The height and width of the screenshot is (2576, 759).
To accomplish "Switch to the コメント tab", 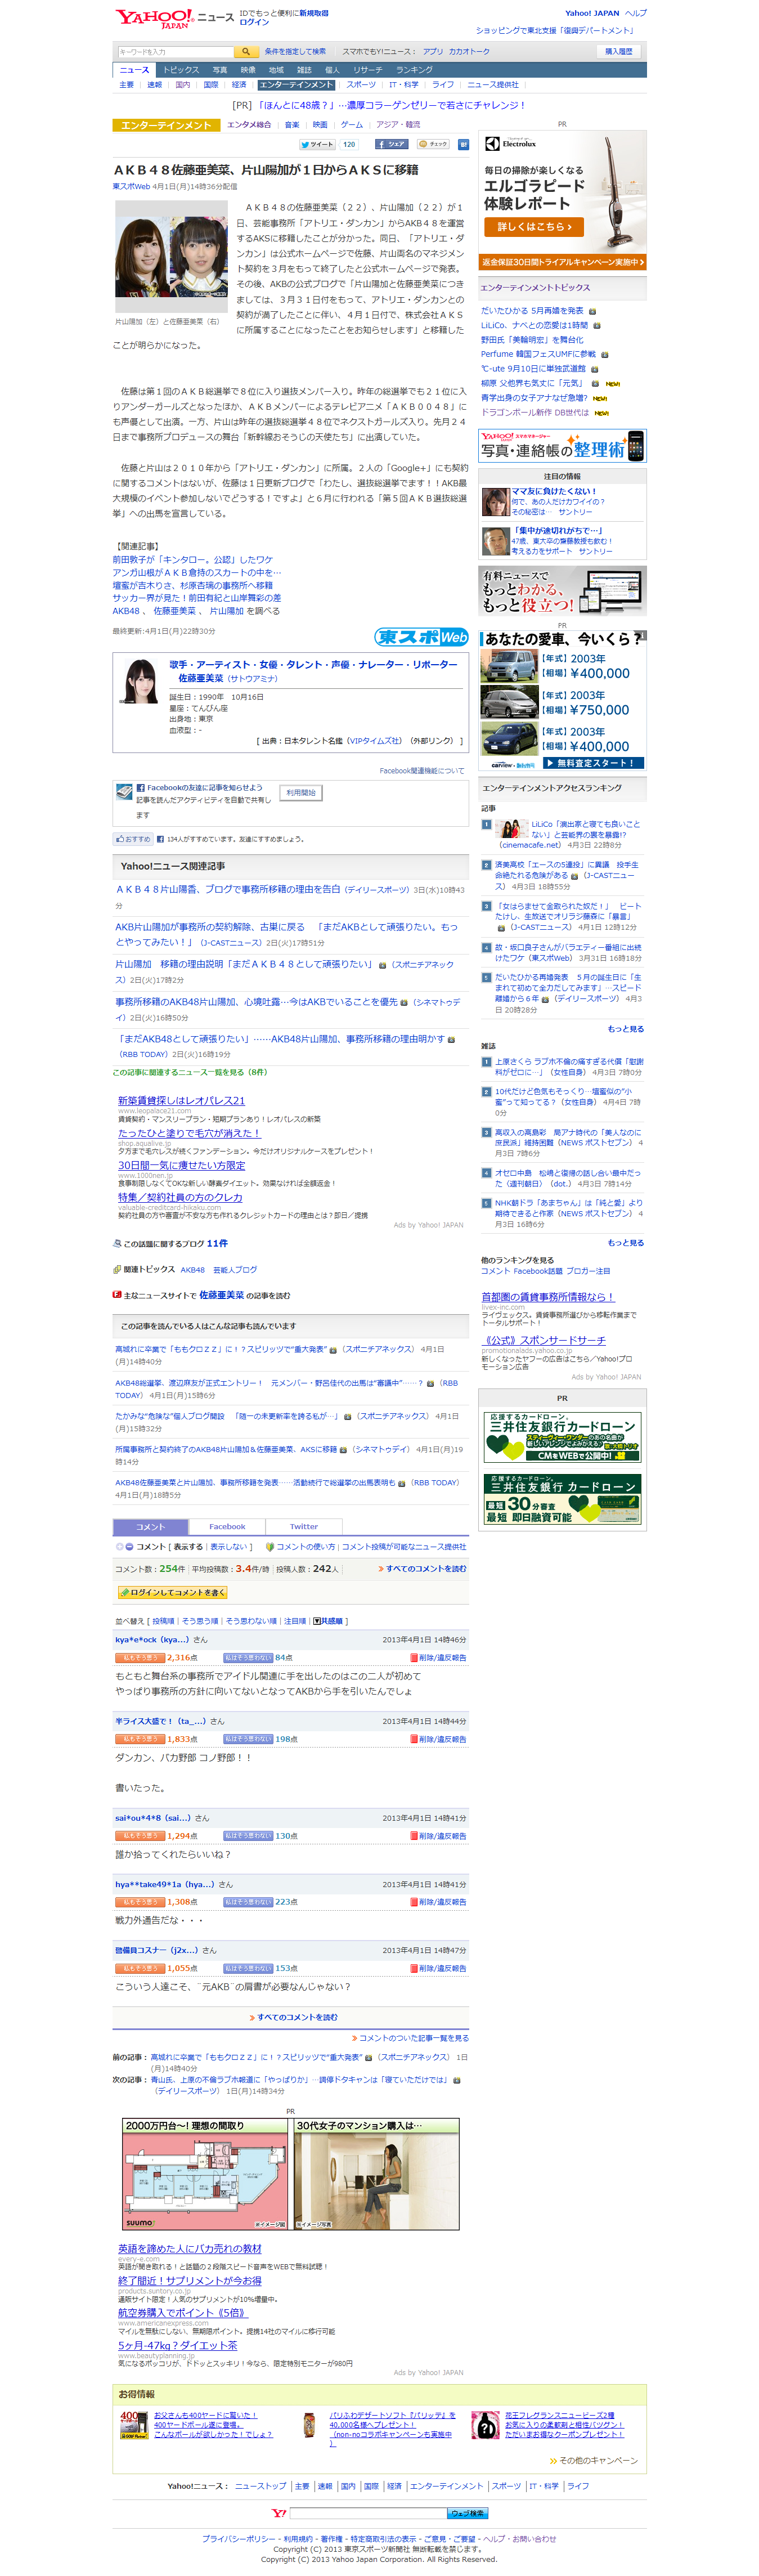I will 150,1526.
